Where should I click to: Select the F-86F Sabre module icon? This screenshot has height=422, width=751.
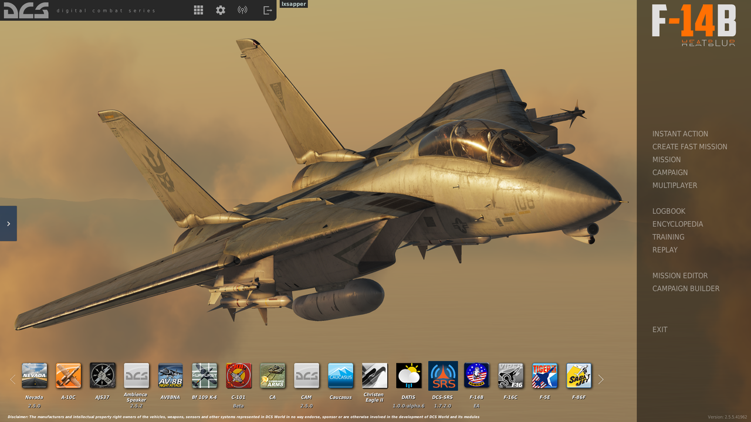[579, 376]
